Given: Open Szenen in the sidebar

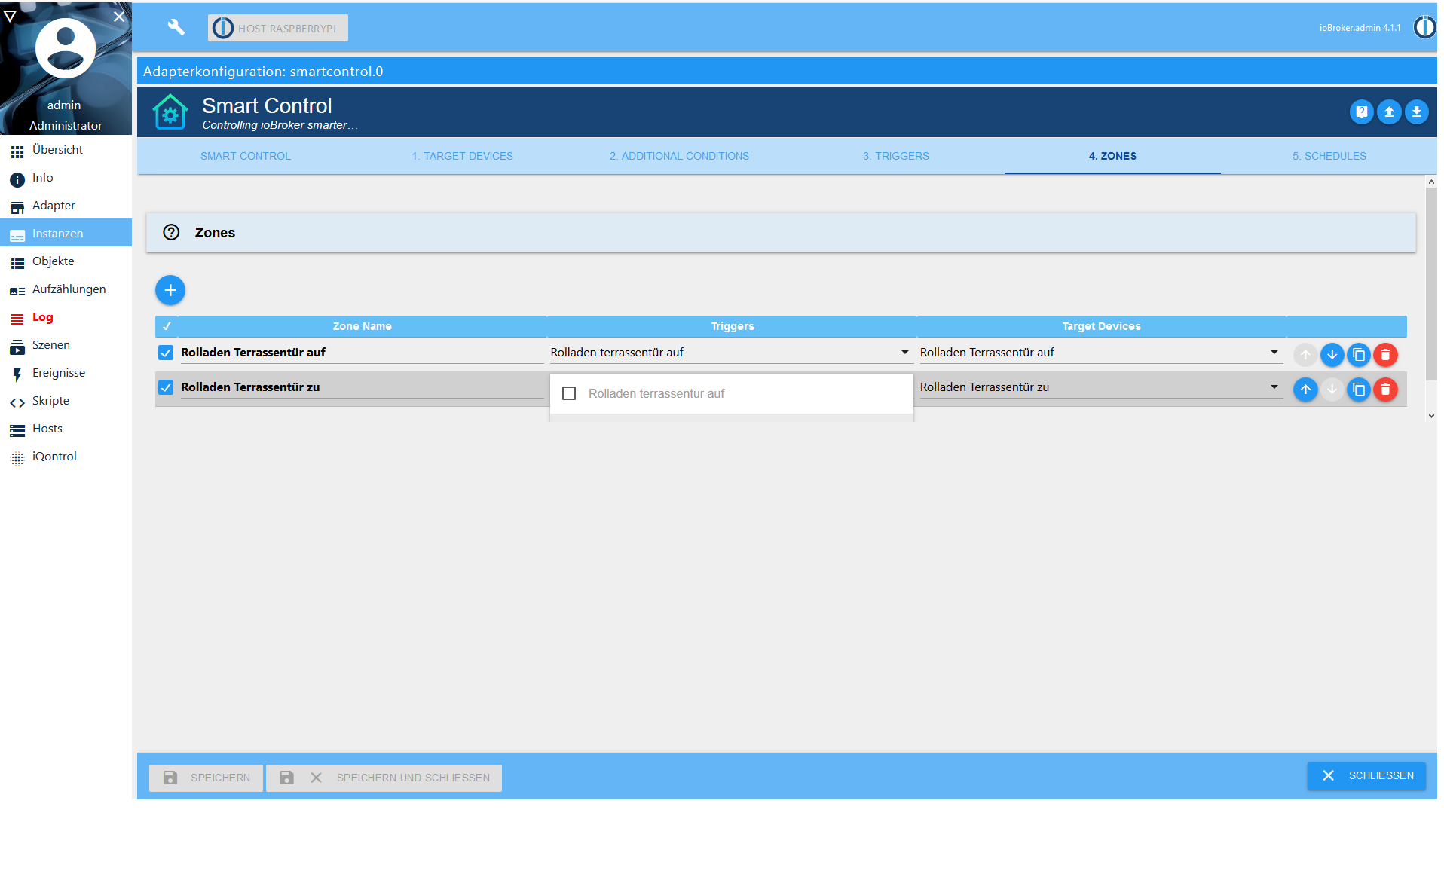Looking at the screenshot, I should pyautogui.click(x=66, y=345).
